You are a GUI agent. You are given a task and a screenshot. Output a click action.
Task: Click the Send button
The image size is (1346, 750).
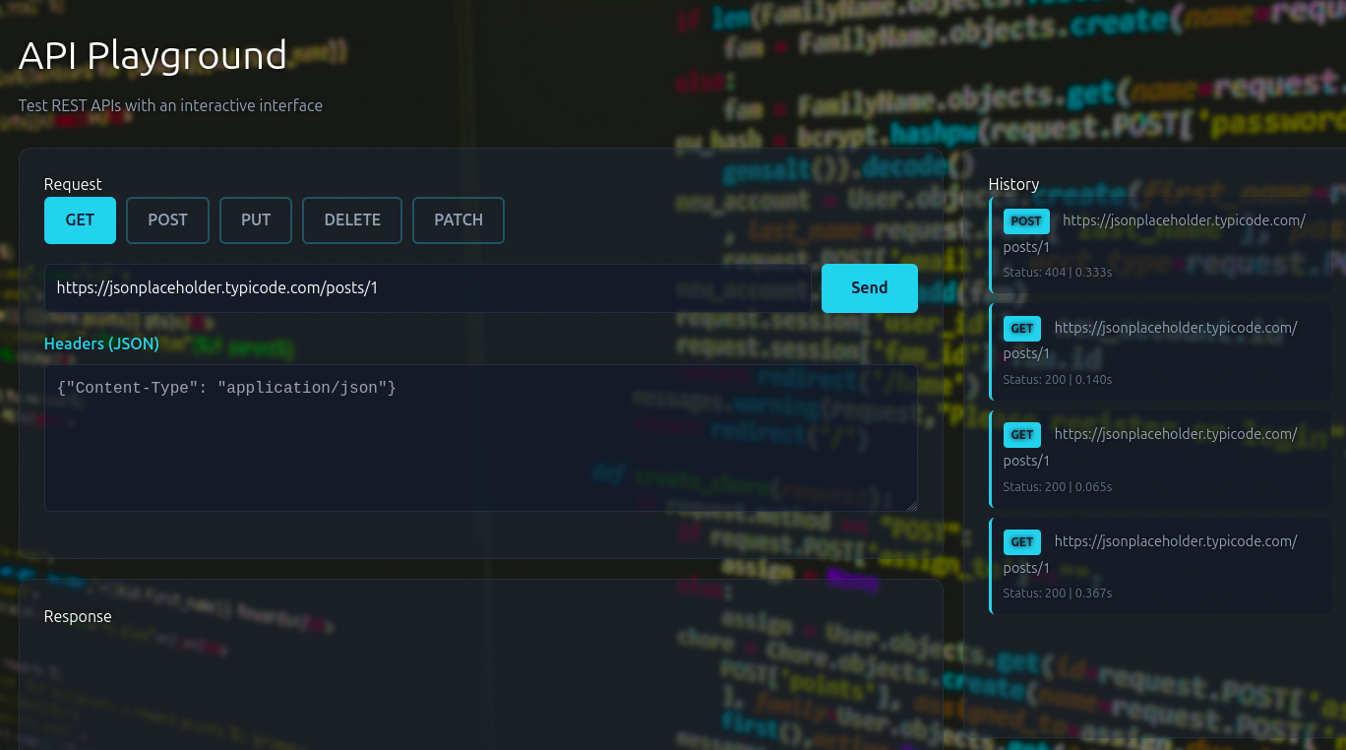click(869, 287)
